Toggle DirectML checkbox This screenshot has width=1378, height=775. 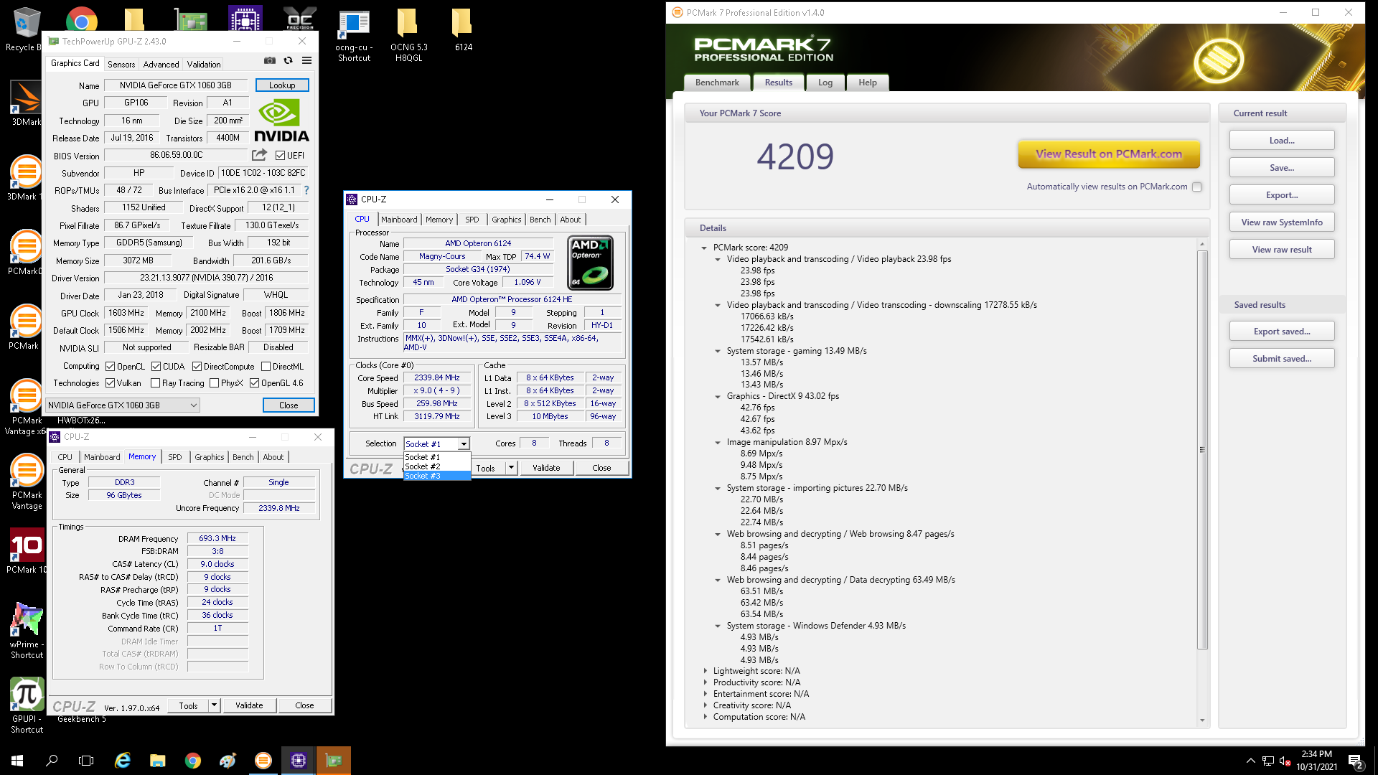pyautogui.click(x=266, y=367)
